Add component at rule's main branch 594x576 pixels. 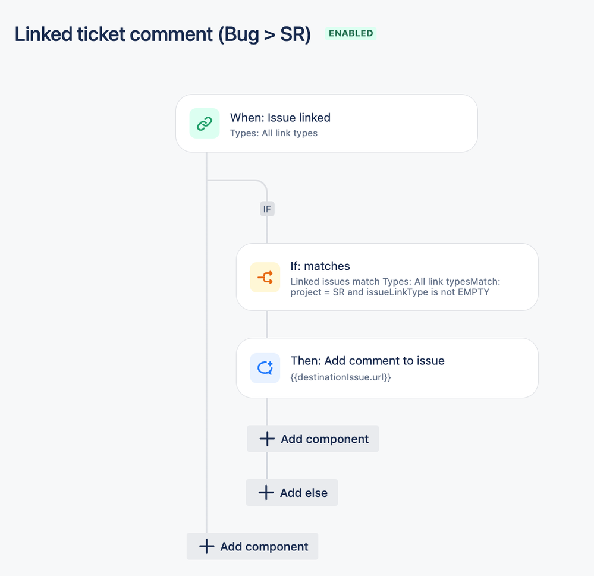252,546
